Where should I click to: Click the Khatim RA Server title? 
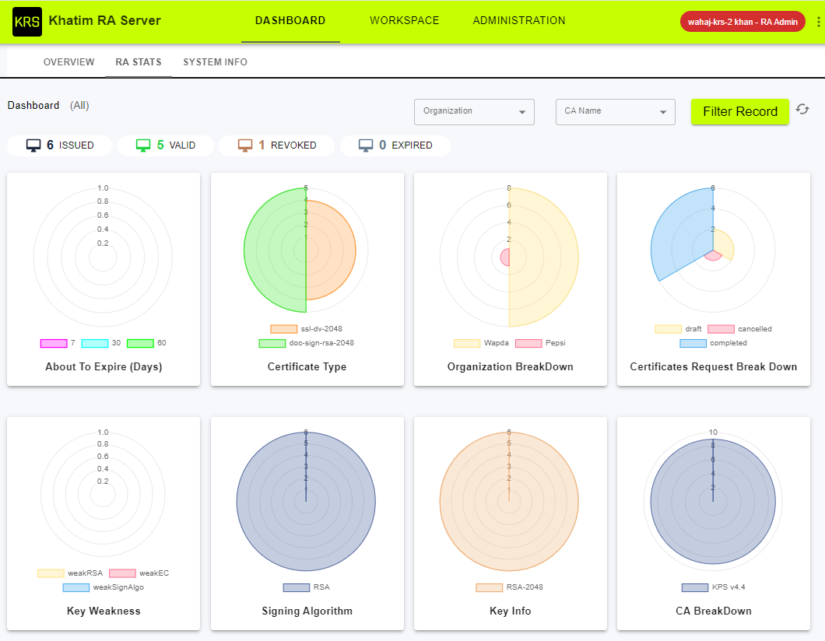point(105,20)
